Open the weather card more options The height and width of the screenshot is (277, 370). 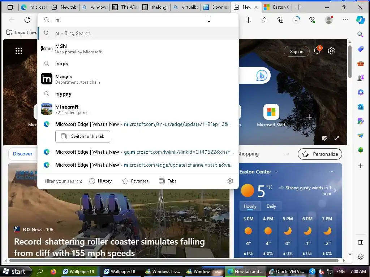coord(331,172)
